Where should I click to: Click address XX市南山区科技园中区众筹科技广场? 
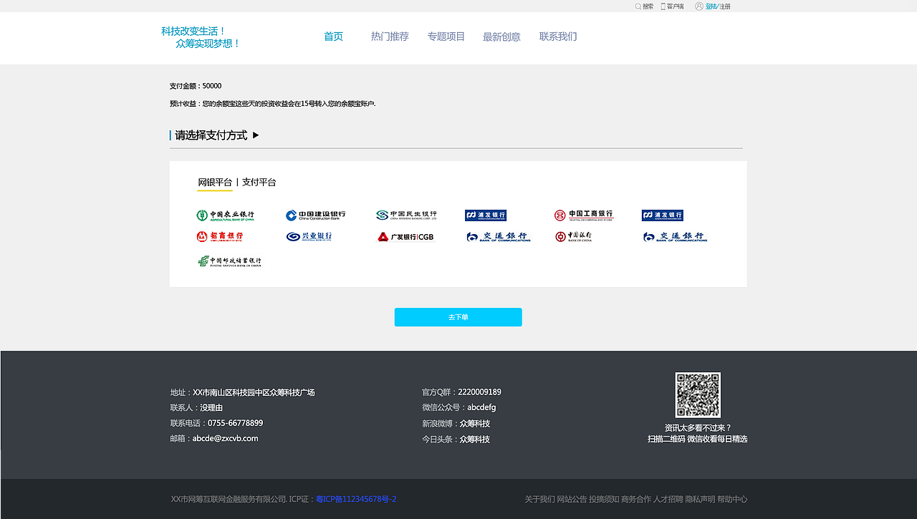tap(254, 392)
